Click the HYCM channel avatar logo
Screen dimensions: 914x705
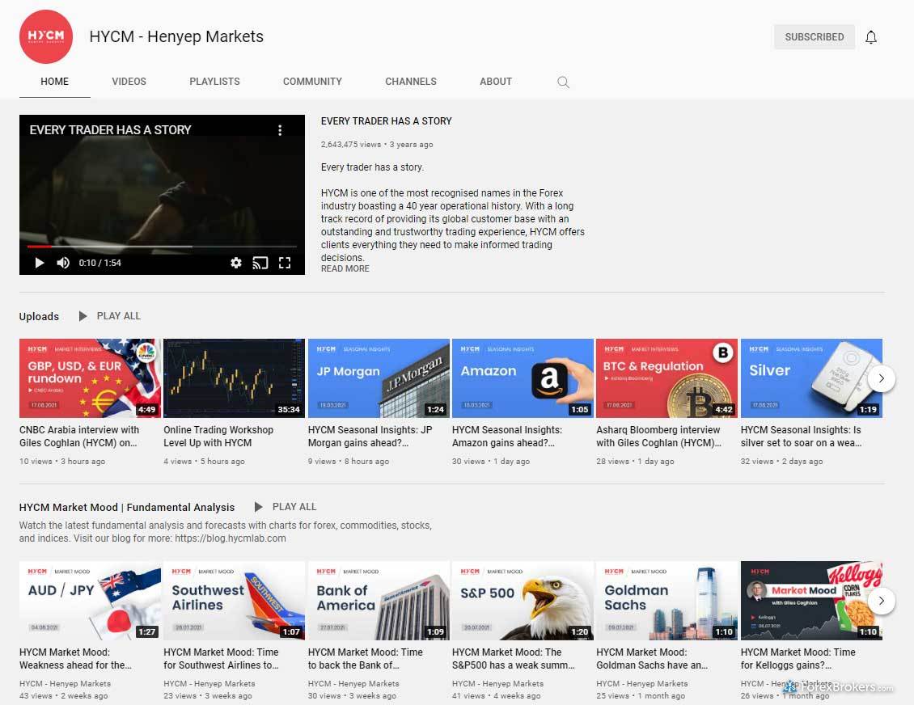coord(46,36)
